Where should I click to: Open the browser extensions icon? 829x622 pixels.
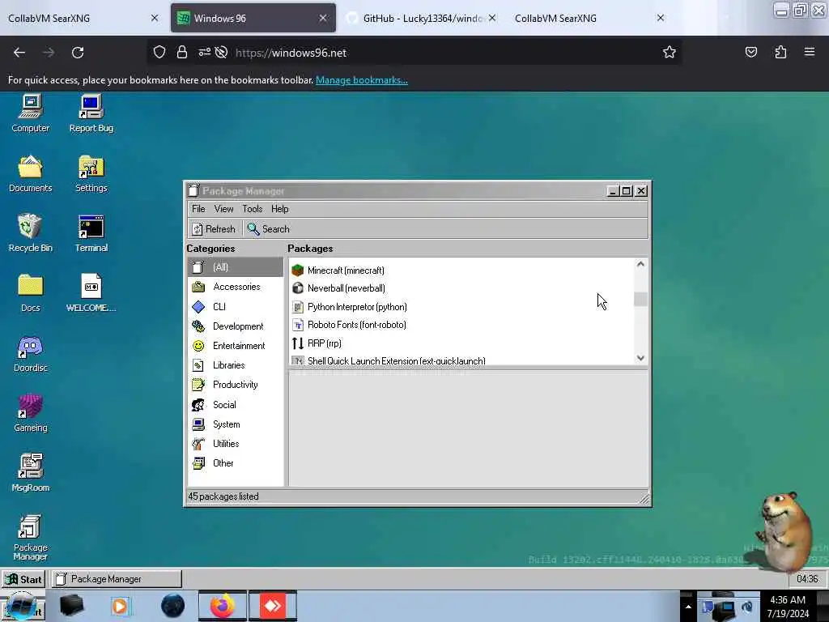(780, 53)
